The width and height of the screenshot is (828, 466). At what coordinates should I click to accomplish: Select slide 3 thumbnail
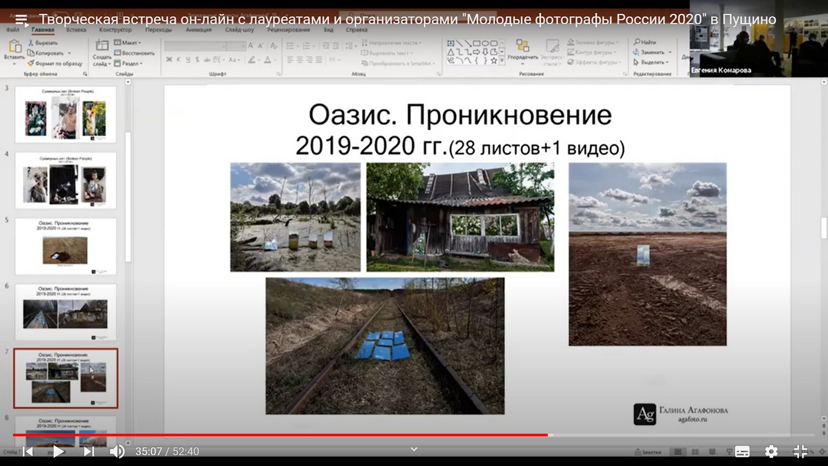coord(66,114)
